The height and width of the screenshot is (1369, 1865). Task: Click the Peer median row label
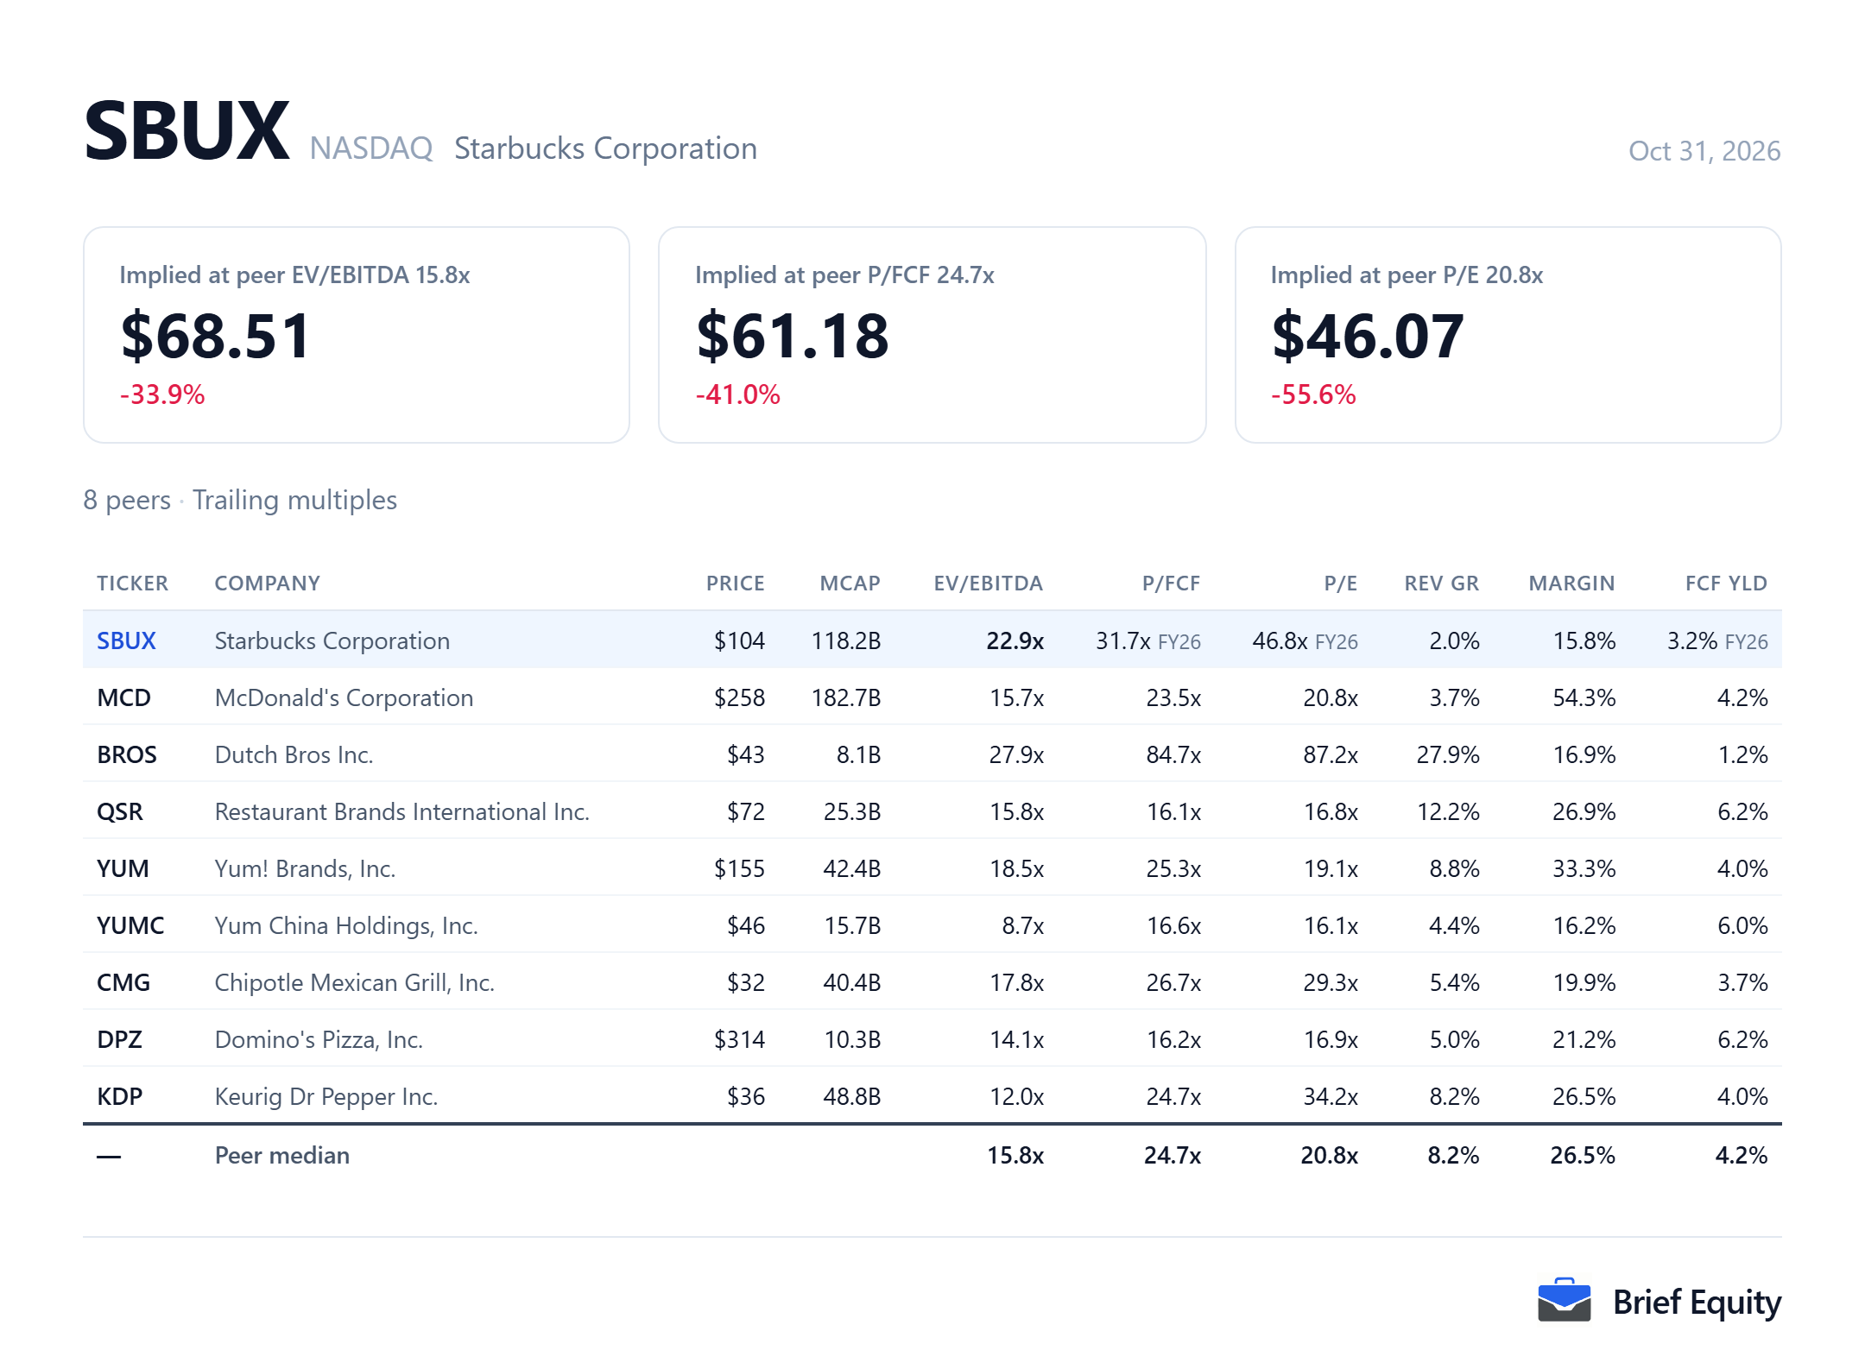[x=281, y=1155]
